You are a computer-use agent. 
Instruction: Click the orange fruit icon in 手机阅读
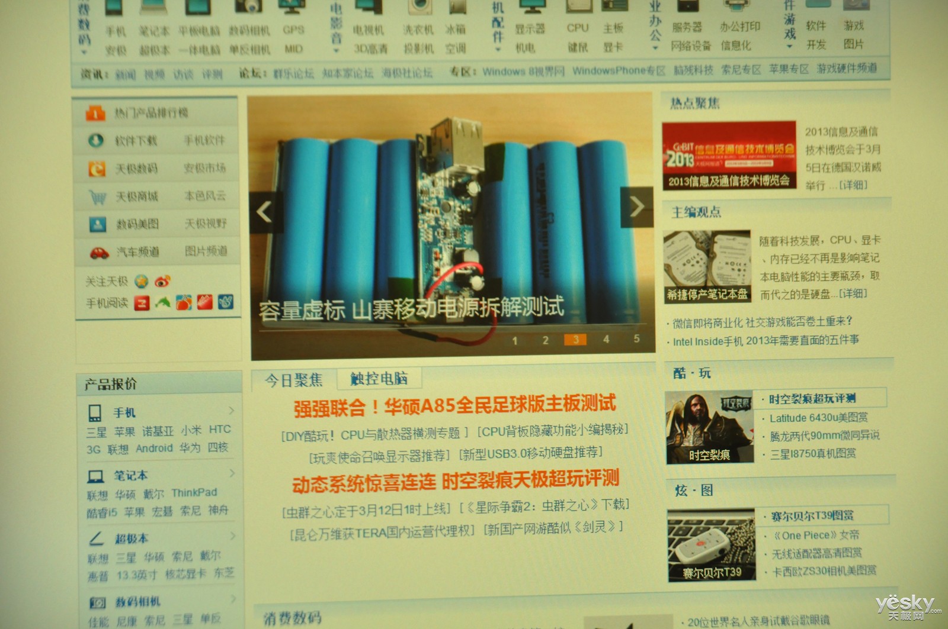pyautogui.click(x=184, y=303)
